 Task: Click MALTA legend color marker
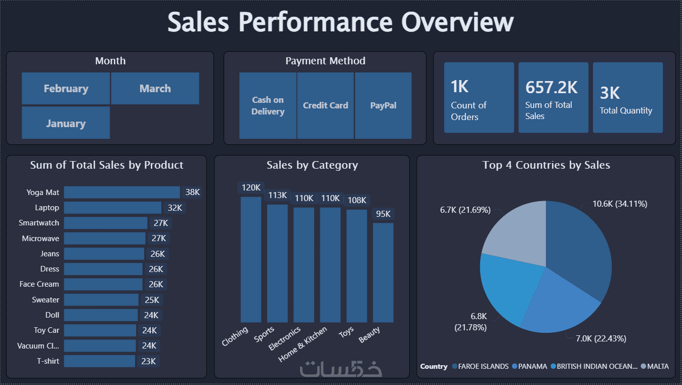[x=643, y=366]
